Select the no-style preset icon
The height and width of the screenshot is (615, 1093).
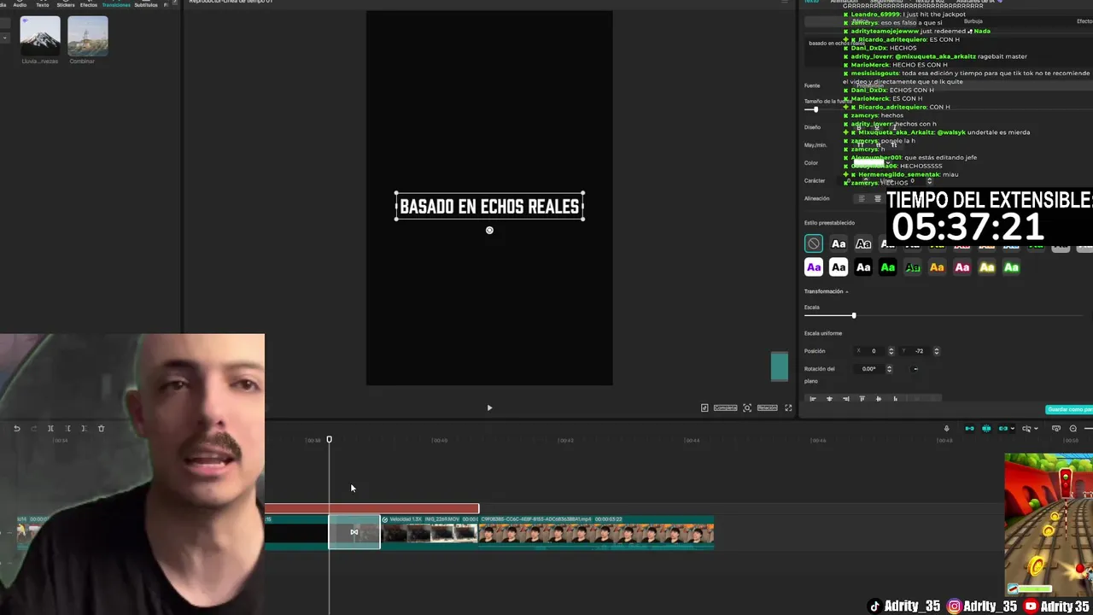pos(814,243)
